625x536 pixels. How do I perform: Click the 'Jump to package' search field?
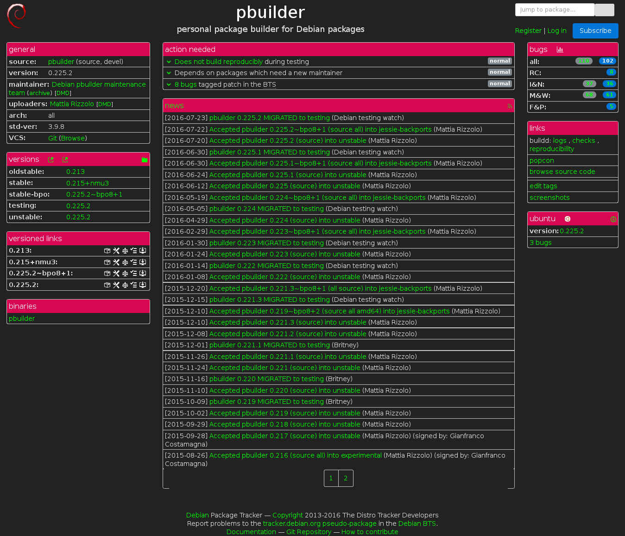pos(554,10)
